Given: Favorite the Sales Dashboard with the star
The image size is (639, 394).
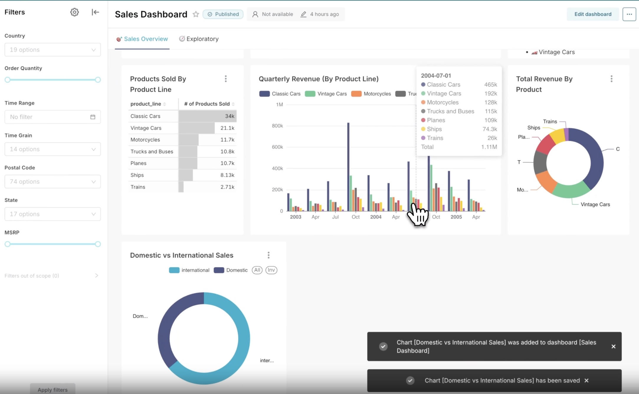Looking at the screenshot, I should pos(196,14).
